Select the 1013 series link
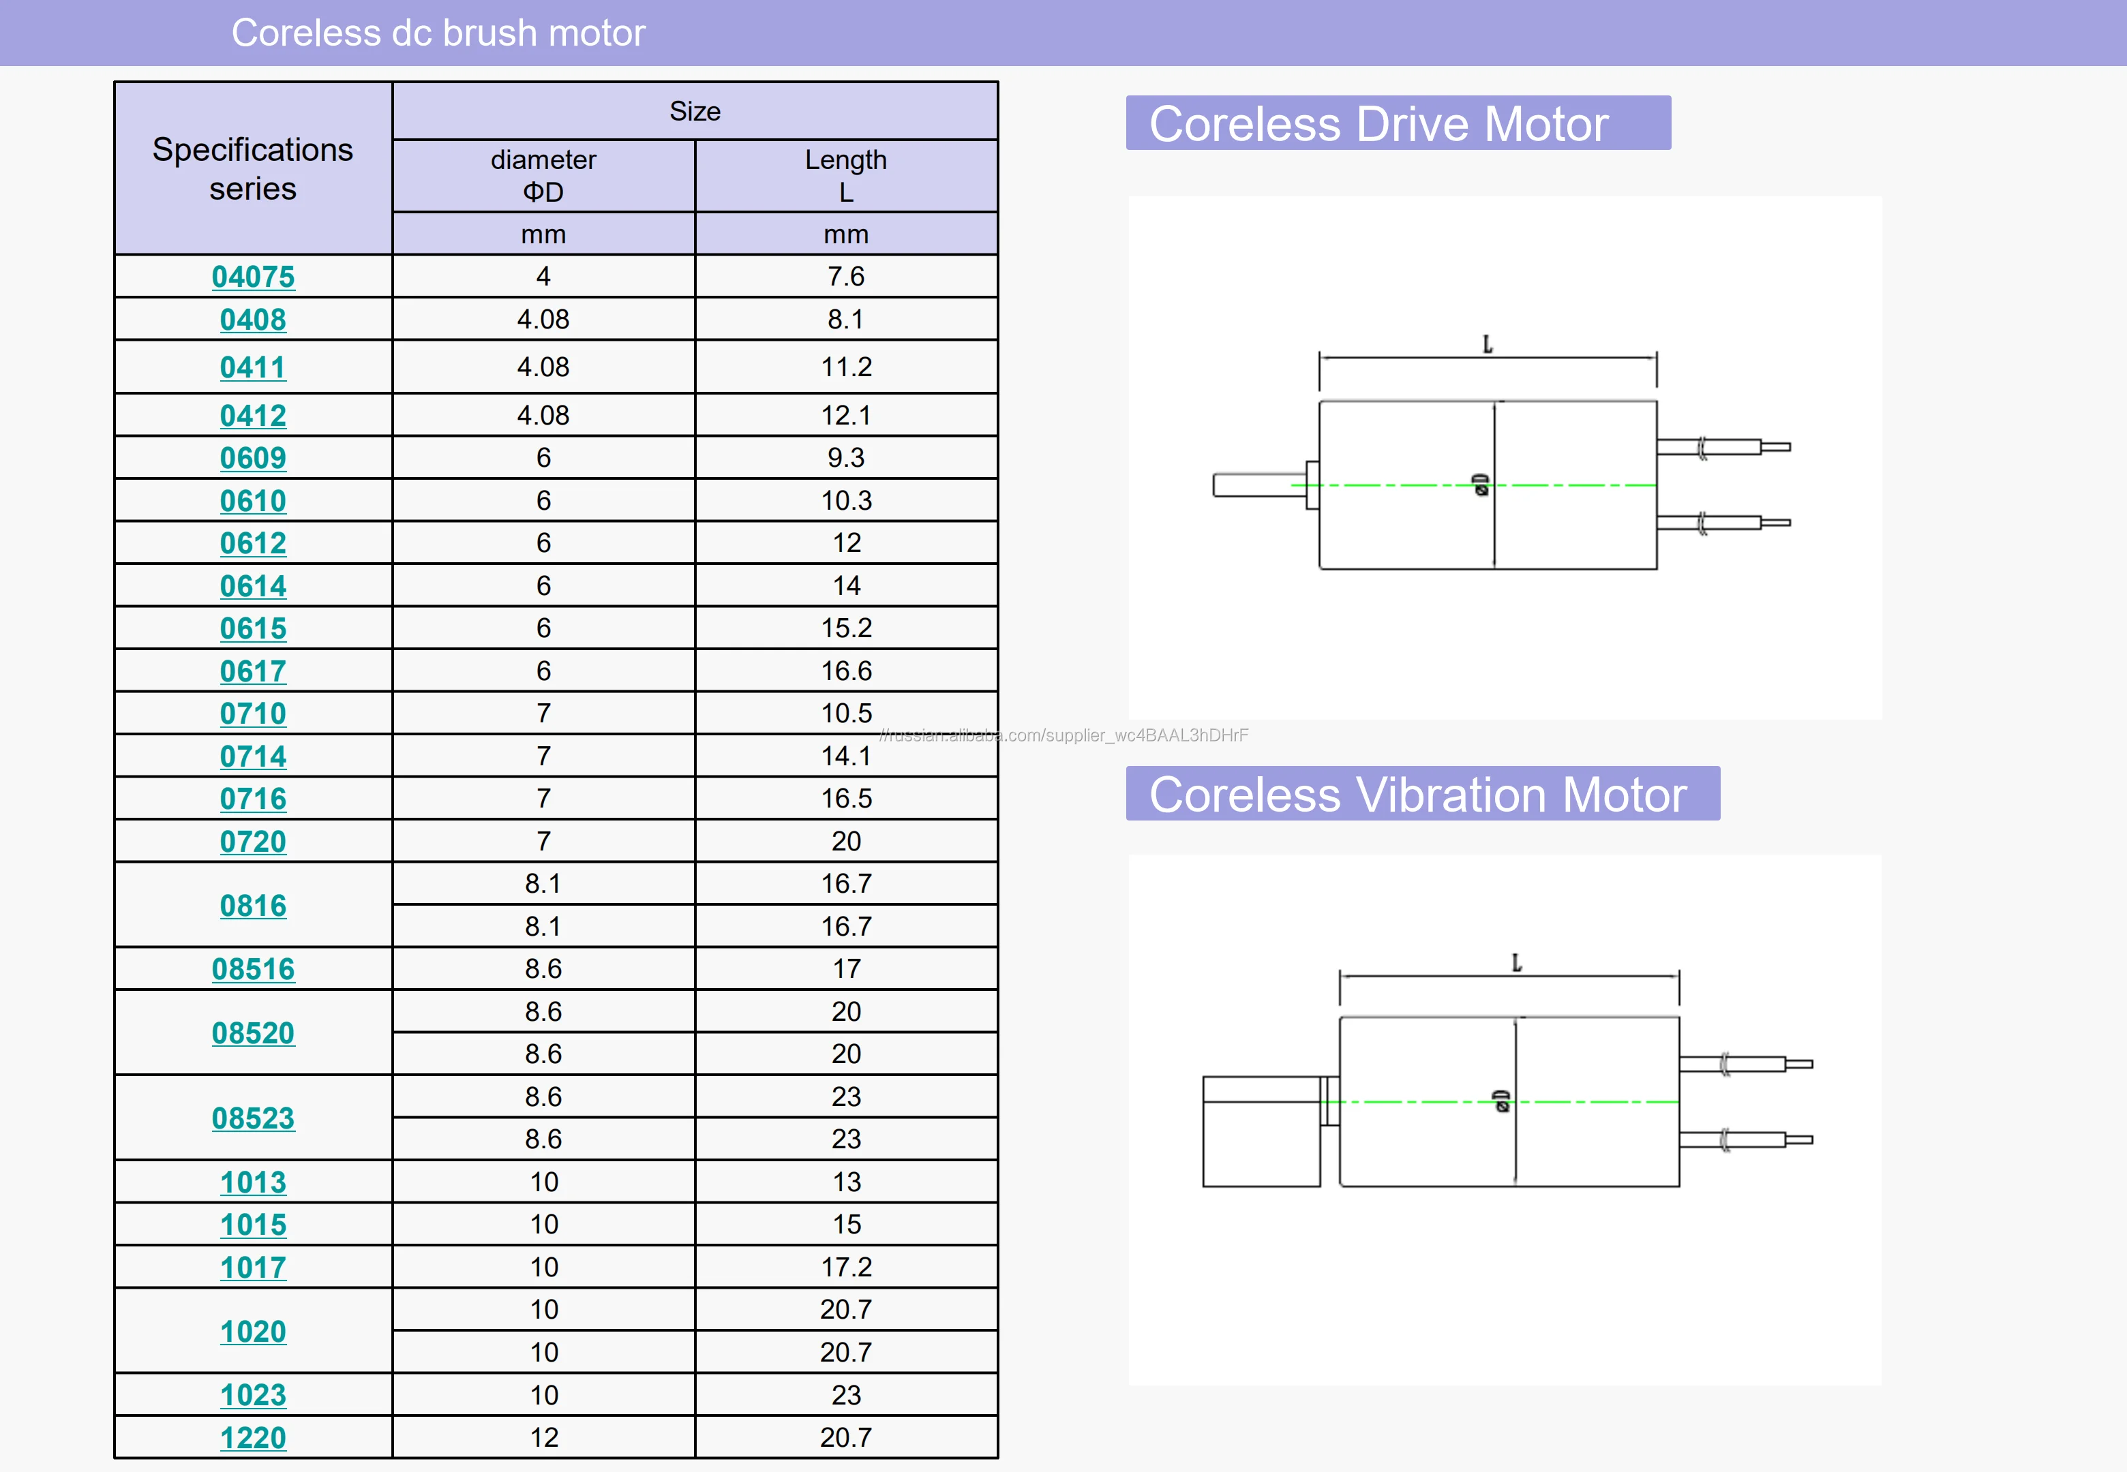The image size is (2127, 1472). 253,1182
